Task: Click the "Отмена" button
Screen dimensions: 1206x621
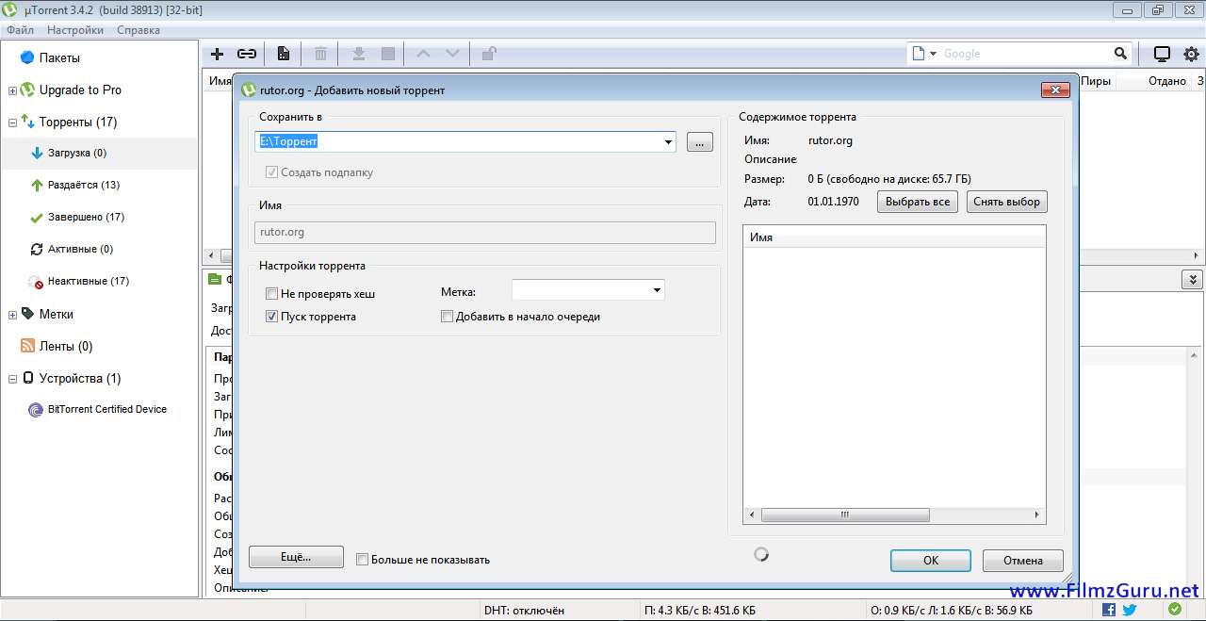Action: 1022,560
